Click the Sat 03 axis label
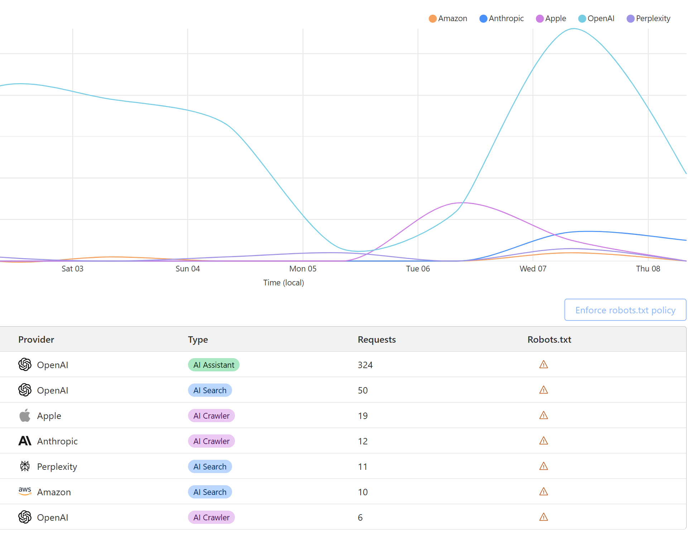Screen dimensions: 688x535 click(x=72, y=269)
